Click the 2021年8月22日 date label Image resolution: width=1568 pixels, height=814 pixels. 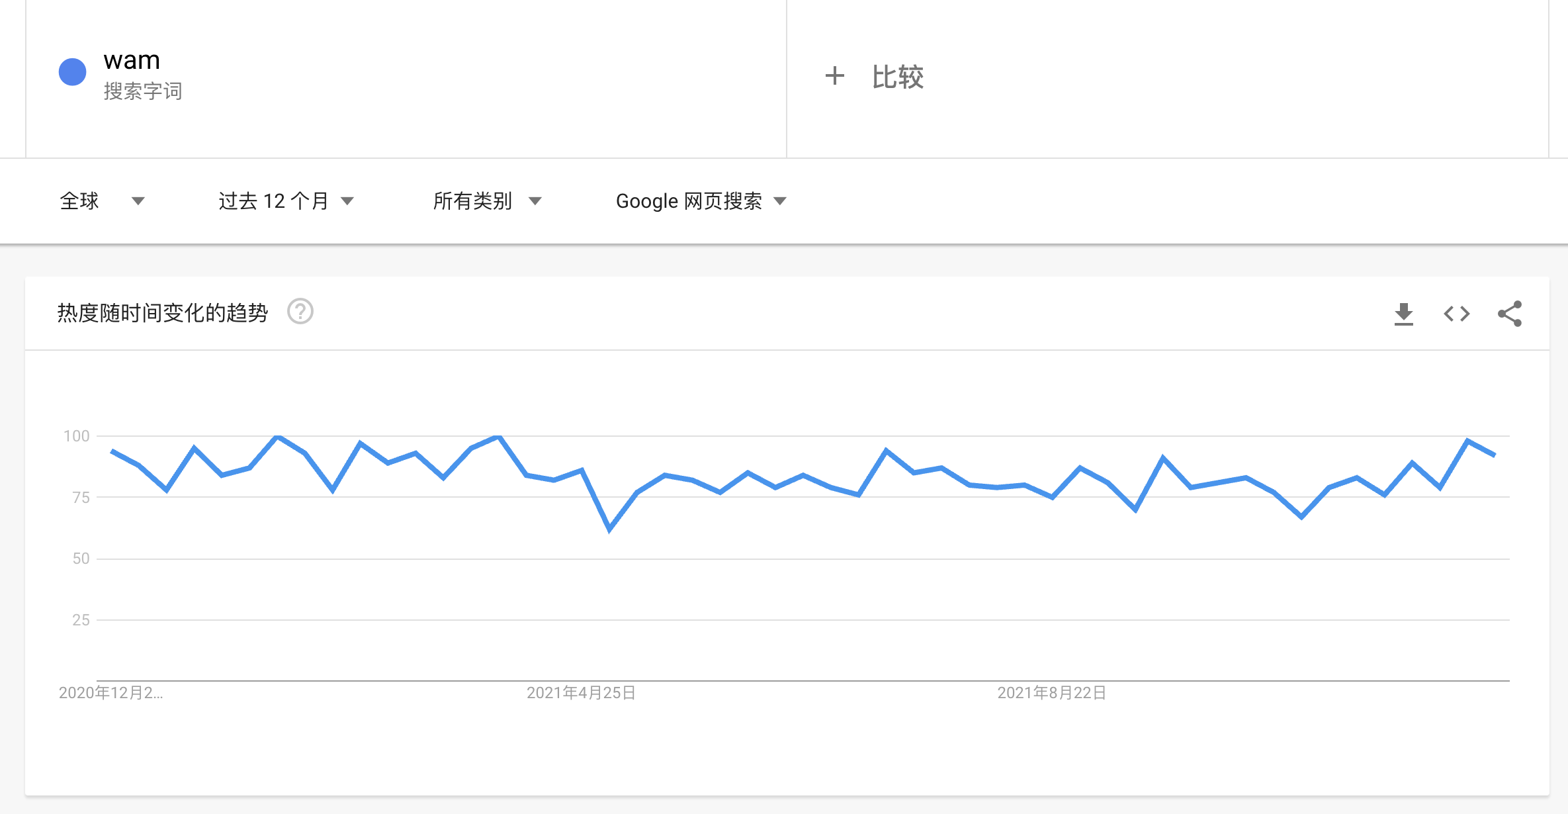1052,693
